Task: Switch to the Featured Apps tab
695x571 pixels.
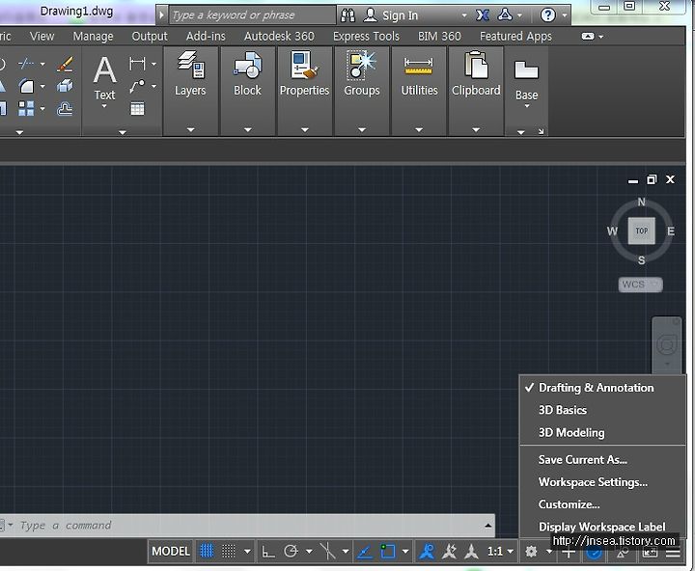Action: tap(515, 37)
